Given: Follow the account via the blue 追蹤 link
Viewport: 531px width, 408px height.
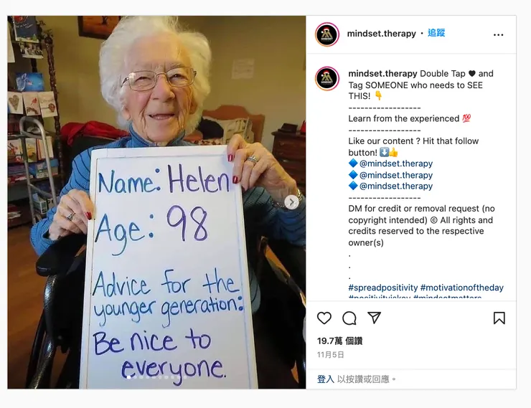Looking at the screenshot, I should coord(436,33).
